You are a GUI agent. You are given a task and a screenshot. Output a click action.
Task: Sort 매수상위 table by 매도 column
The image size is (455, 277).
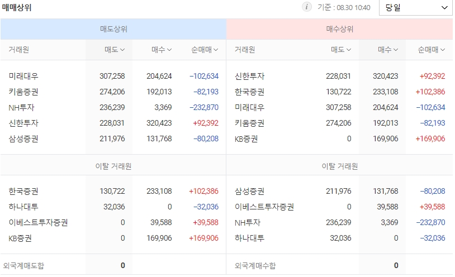point(341,50)
